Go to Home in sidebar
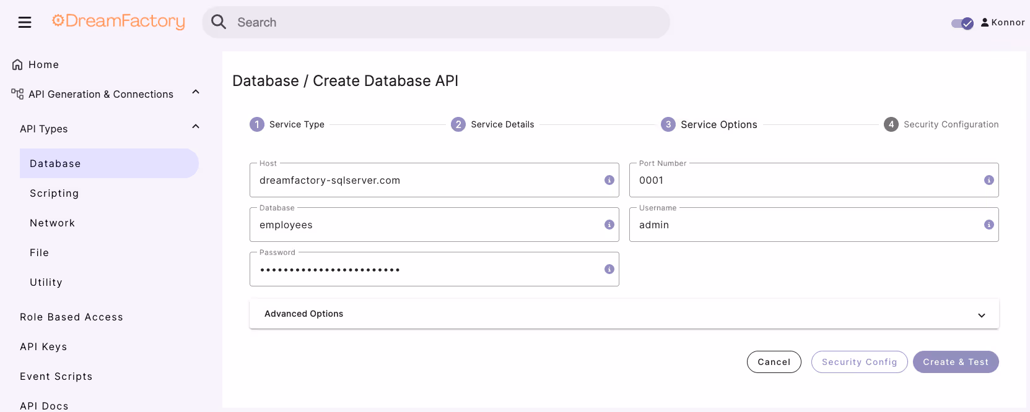This screenshot has height=412, width=1030. click(x=43, y=64)
